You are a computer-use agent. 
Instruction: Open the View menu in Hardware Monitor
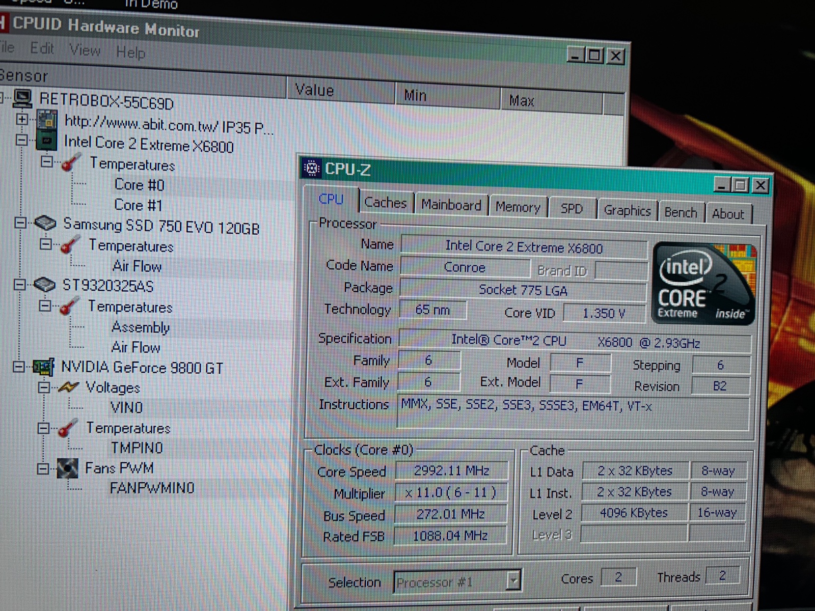(85, 50)
